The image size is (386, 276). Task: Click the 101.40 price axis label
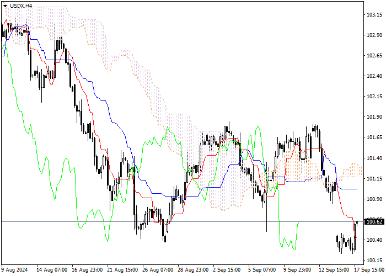(374, 158)
